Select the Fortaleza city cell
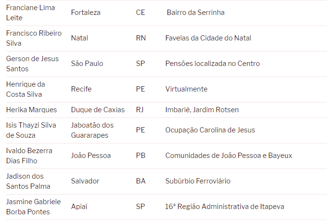The width and height of the screenshot is (335, 222). click(86, 13)
